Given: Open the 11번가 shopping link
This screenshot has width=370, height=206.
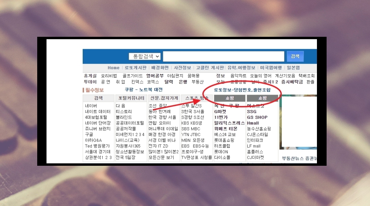Looking at the screenshot, I should (221, 117).
